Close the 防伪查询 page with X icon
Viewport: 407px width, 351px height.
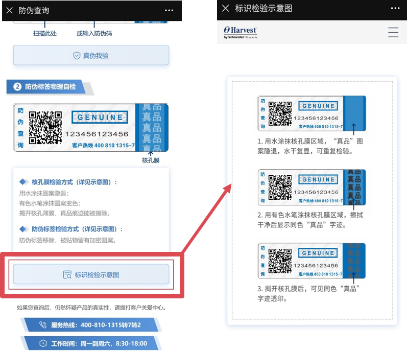point(10,10)
